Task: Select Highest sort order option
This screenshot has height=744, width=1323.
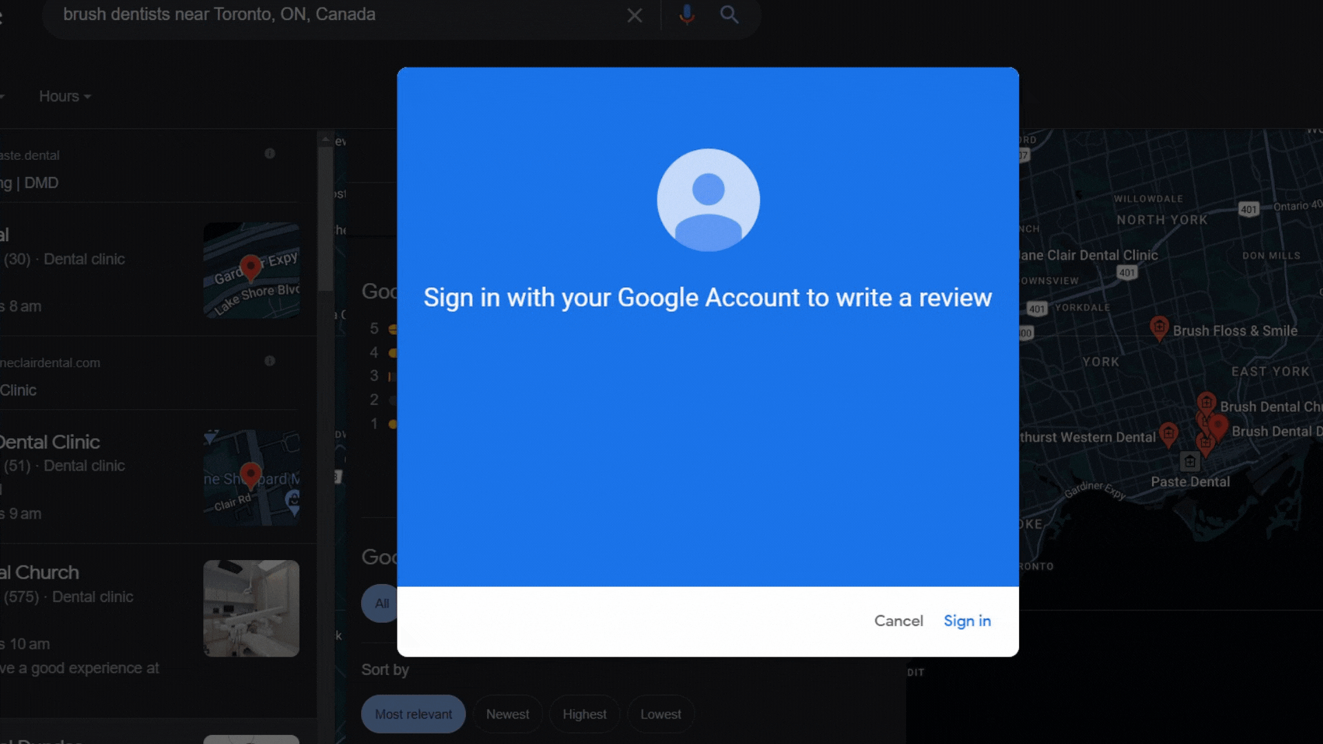Action: coord(584,714)
